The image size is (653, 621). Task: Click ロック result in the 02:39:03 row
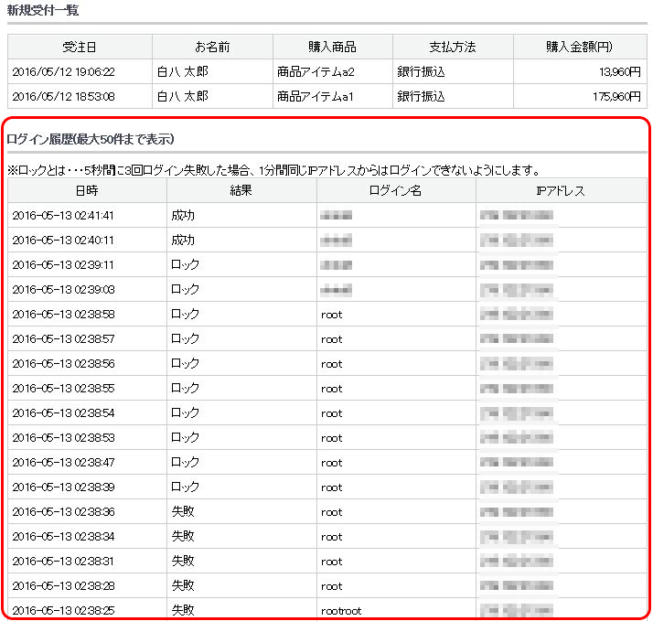(x=186, y=290)
